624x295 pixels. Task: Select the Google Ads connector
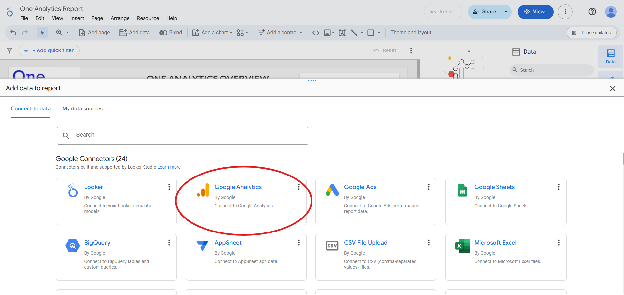pyautogui.click(x=376, y=202)
